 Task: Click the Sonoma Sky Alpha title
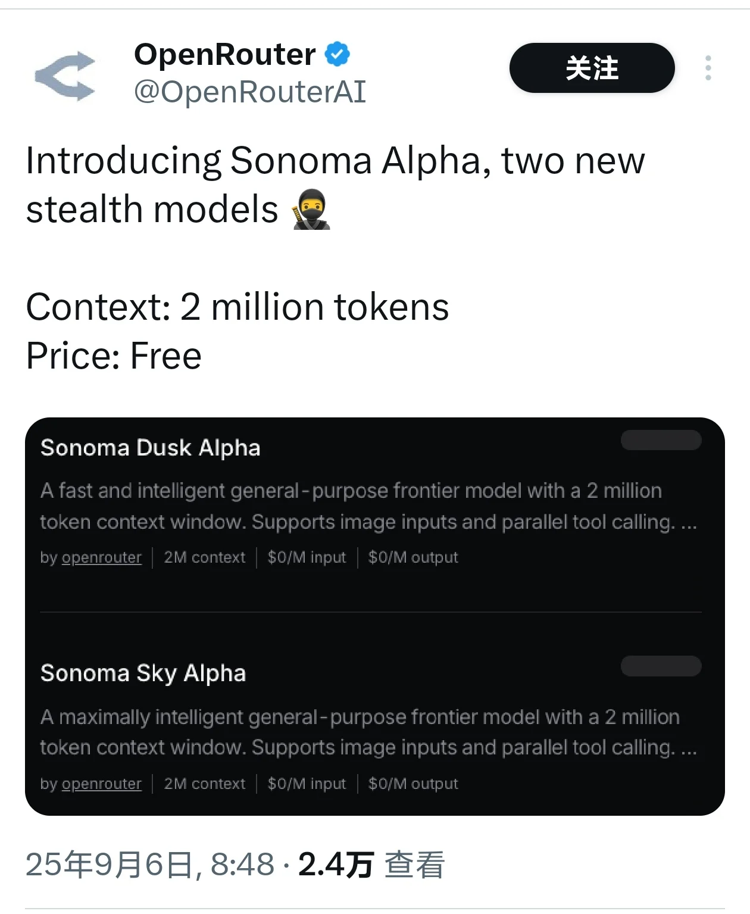[143, 673]
